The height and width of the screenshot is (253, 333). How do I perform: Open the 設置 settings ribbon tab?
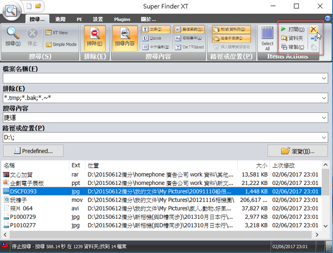click(x=98, y=19)
